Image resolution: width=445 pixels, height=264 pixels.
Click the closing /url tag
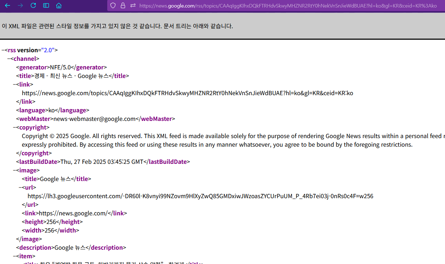pyautogui.click(x=30, y=205)
